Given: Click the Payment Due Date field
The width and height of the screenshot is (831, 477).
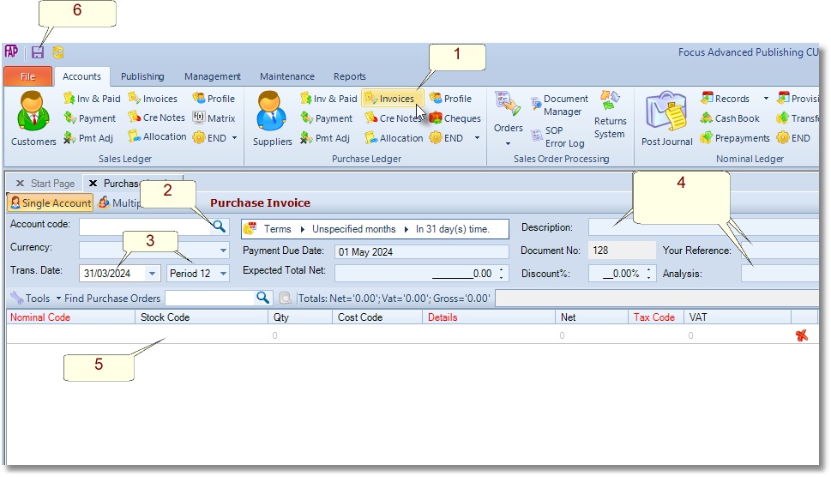Looking at the screenshot, I should (422, 251).
